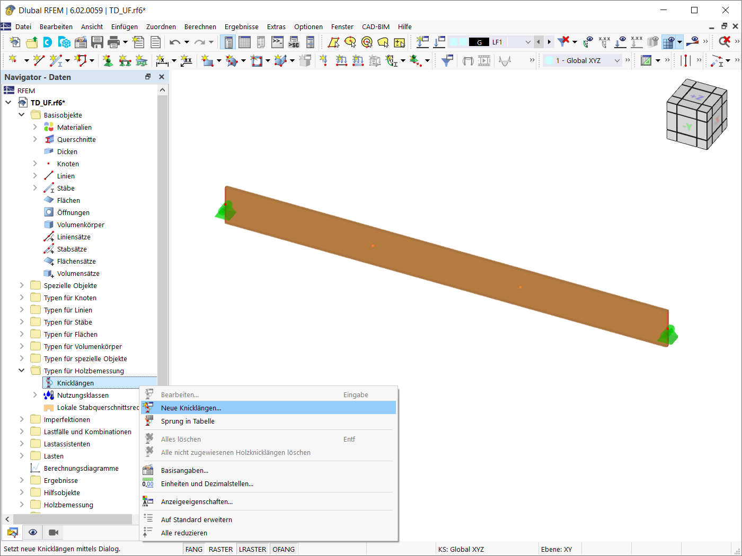Choose the rectangle window selection tool

click(333, 42)
